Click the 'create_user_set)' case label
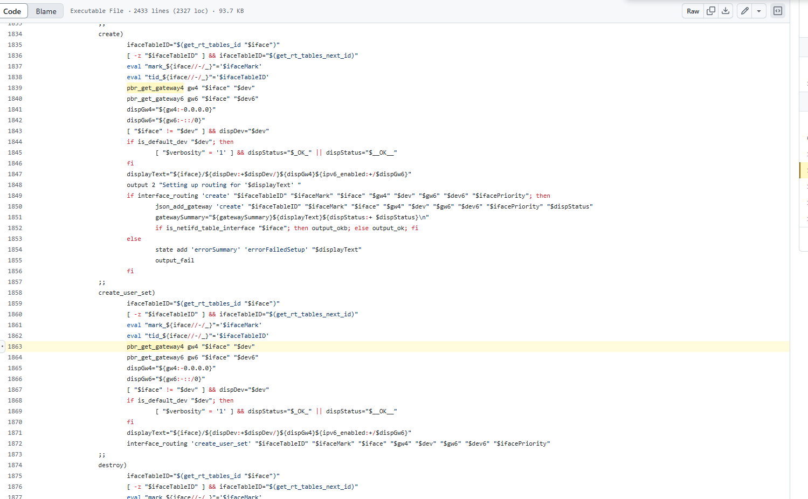This screenshot has width=808, height=499. [127, 293]
